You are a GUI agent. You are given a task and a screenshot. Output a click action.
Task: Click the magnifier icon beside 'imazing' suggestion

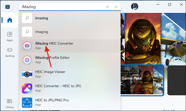27,18
